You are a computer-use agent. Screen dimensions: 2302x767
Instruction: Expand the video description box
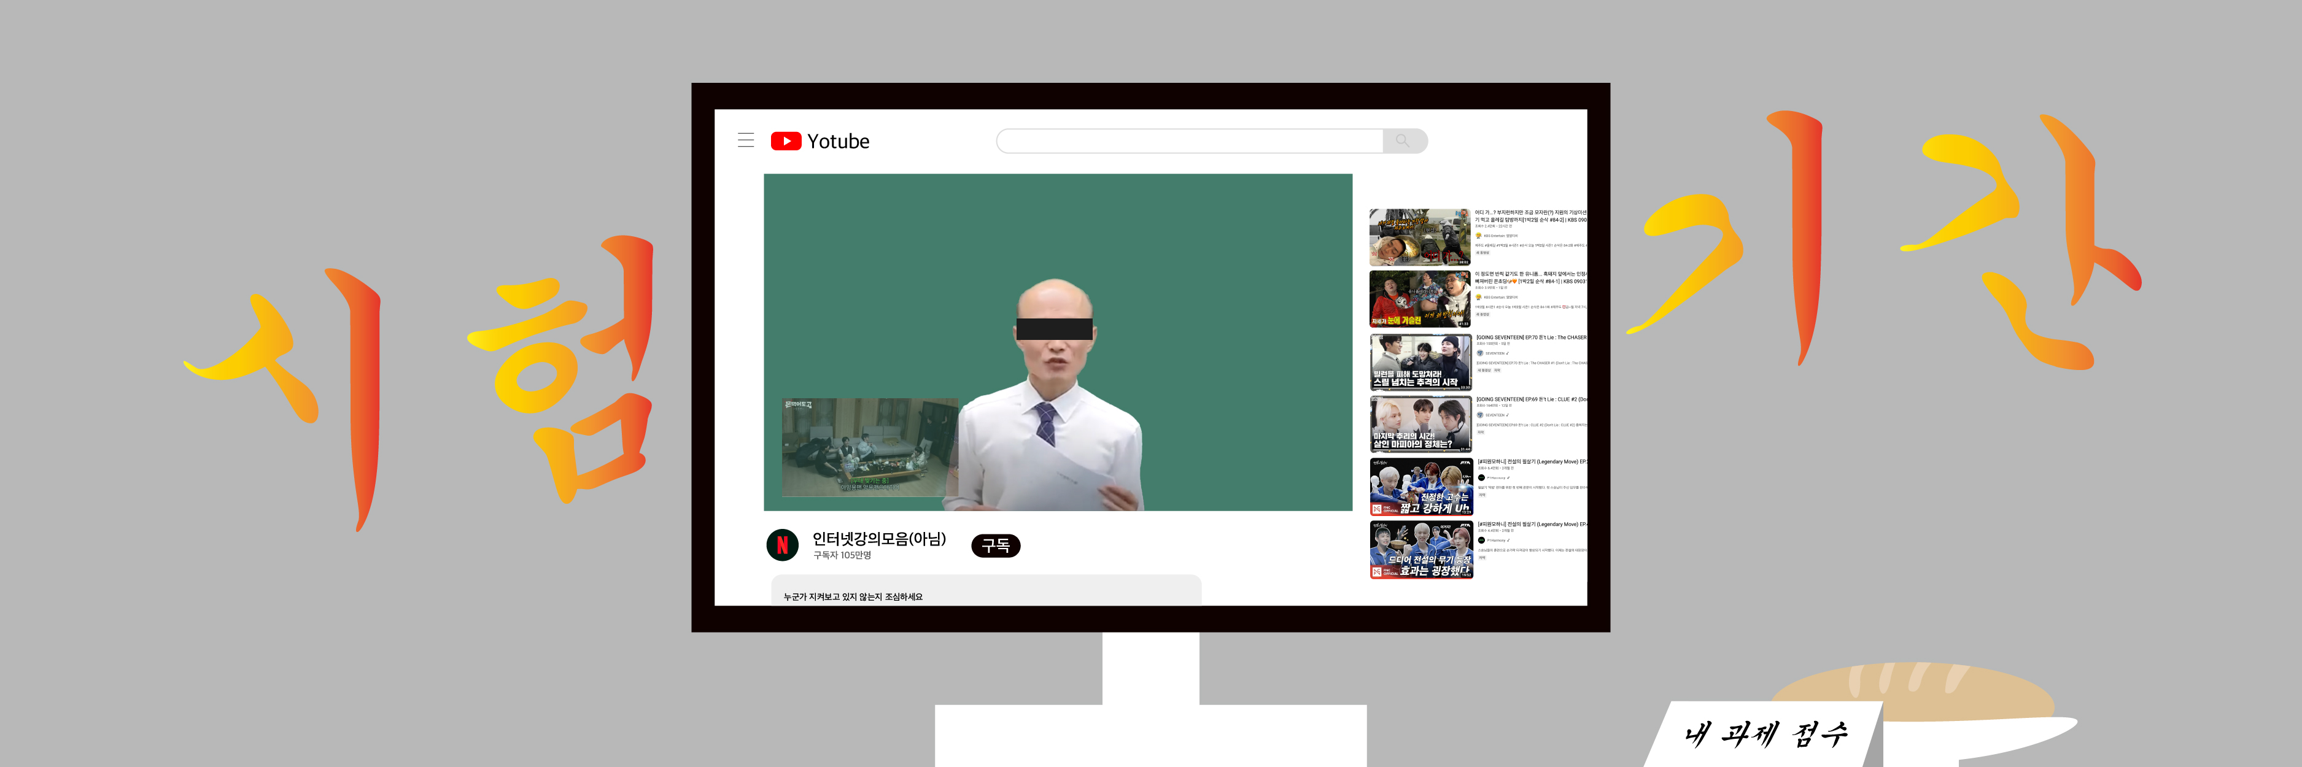[985, 591]
